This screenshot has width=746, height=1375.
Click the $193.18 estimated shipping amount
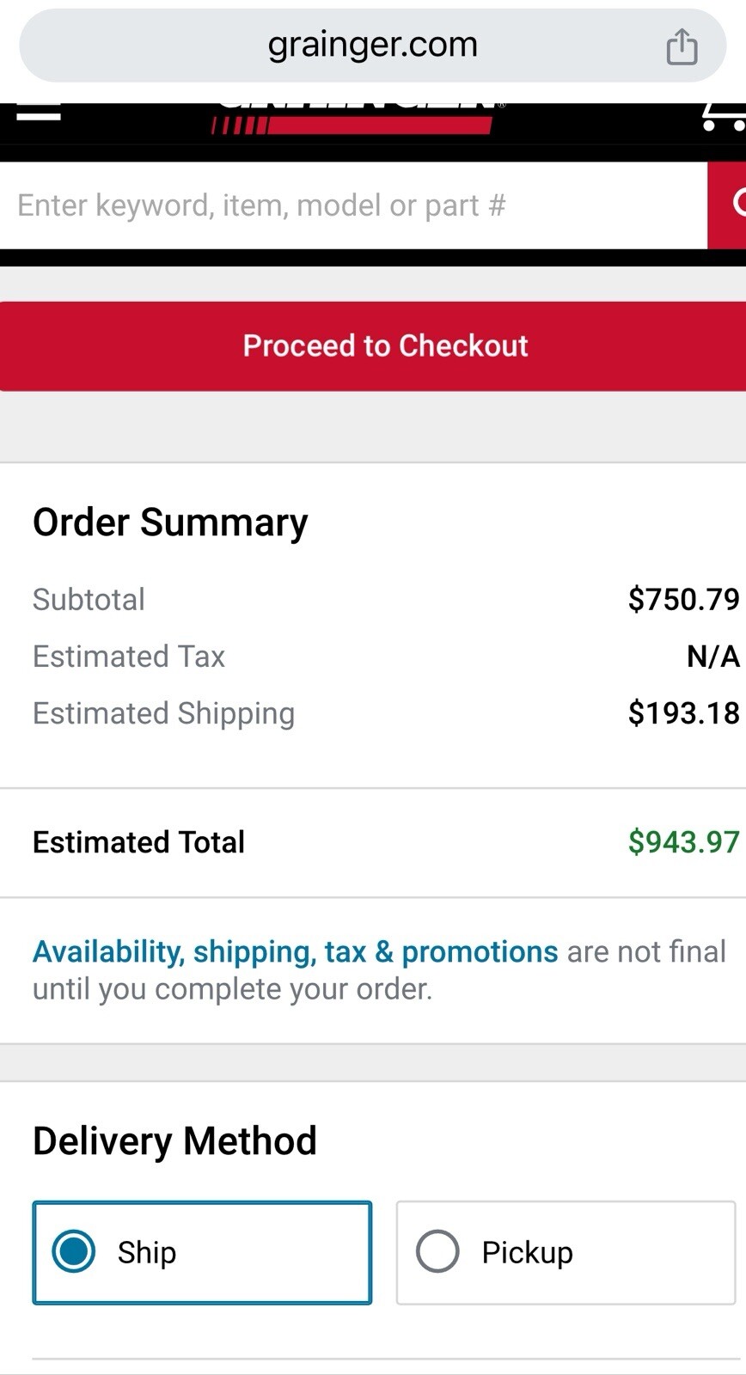tap(683, 713)
